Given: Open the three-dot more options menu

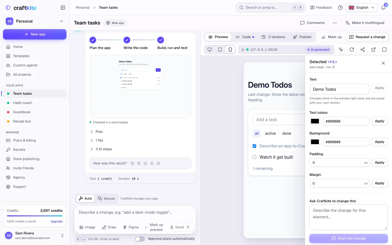Looking at the screenshot, I should coord(335,23).
